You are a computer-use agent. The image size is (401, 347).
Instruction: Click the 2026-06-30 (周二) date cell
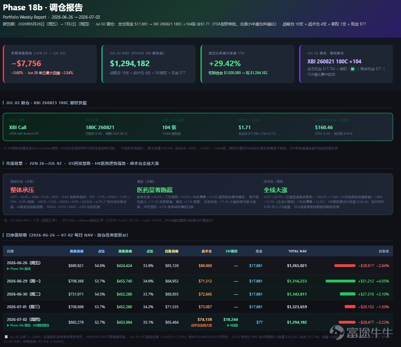click(24, 294)
